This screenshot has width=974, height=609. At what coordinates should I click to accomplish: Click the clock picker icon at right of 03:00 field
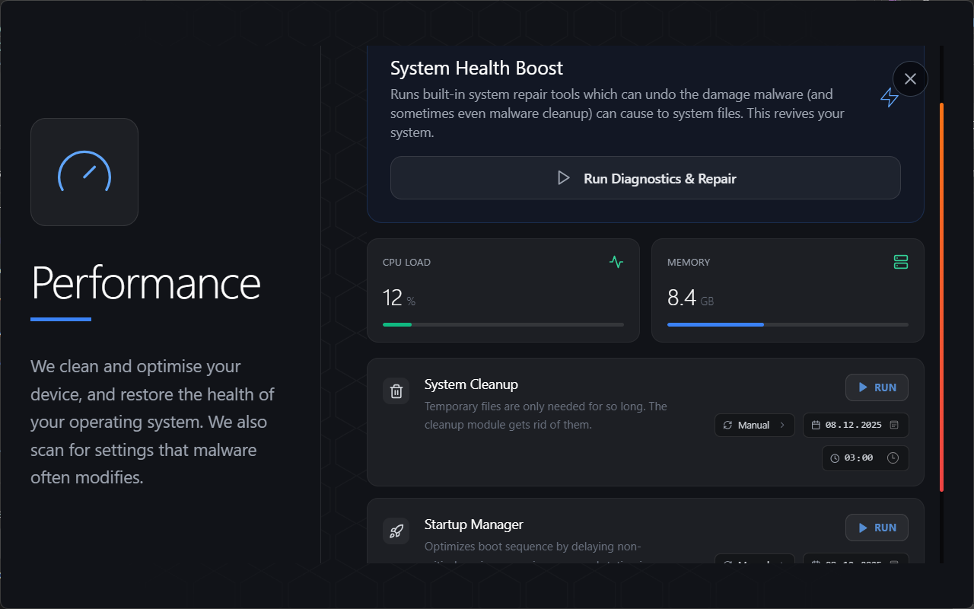click(x=893, y=458)
